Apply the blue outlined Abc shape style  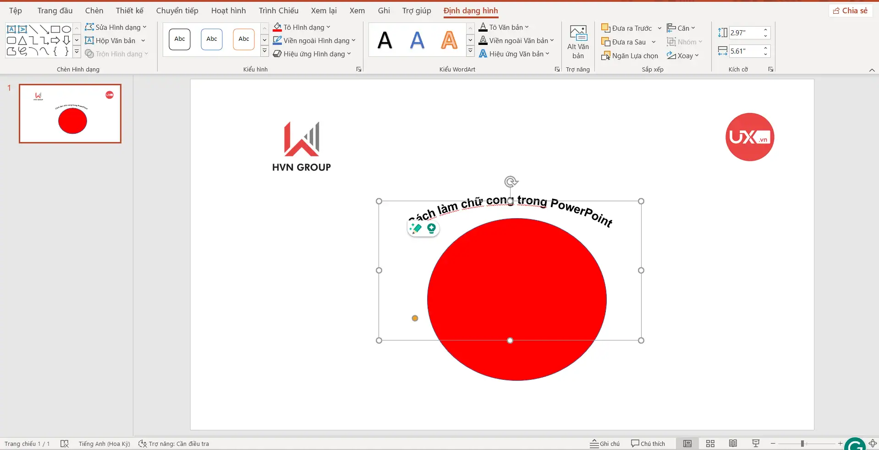(212, 39)
